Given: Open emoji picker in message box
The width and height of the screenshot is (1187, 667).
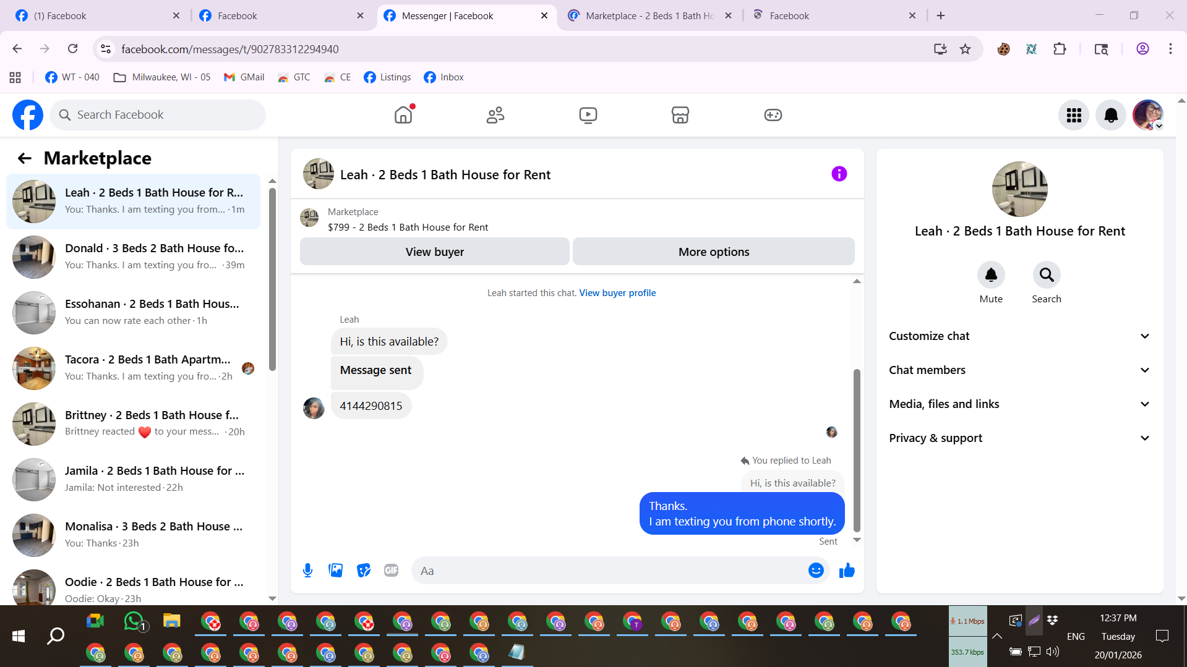Looking at the screenshot, I should coord(816,571).
